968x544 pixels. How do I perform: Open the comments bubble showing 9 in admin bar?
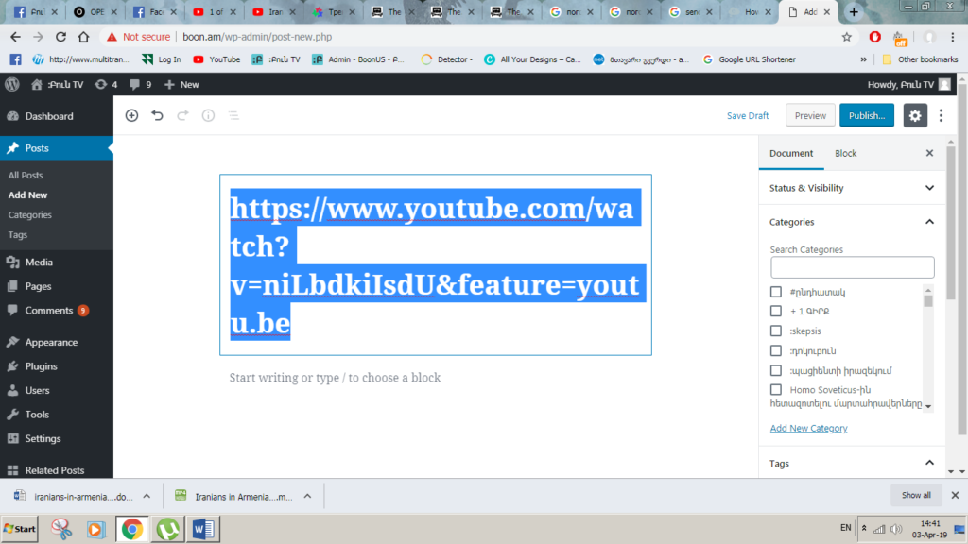click(x=141, y=84)
